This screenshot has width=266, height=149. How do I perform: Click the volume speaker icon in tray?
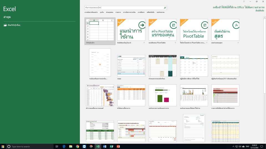coord(240,147)
